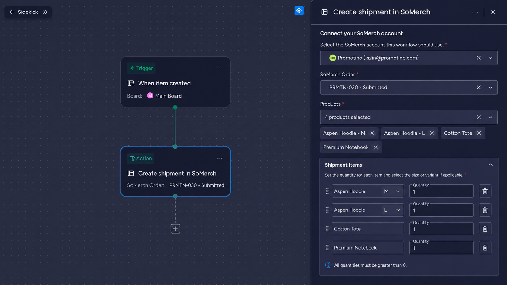Grab the drag handle for Cotton Tote row

327,229
